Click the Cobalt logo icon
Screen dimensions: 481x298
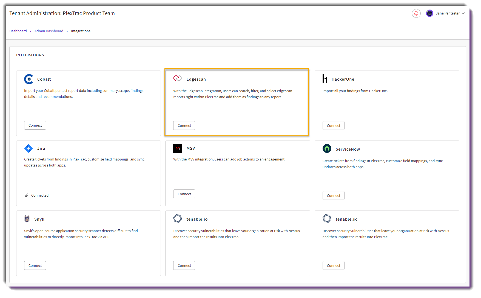[29, 79]
